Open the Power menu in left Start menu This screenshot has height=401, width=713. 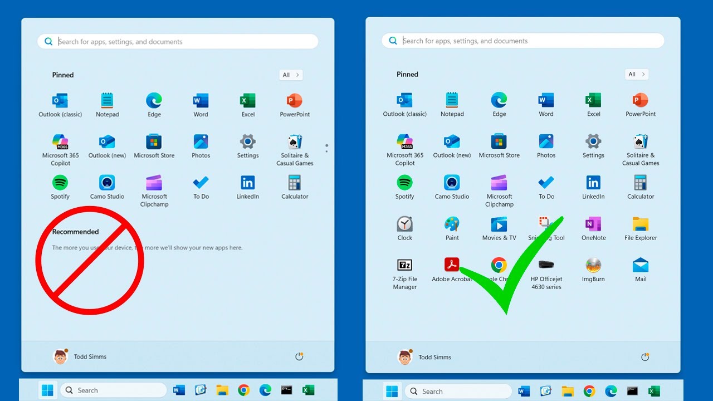(299, 356)
